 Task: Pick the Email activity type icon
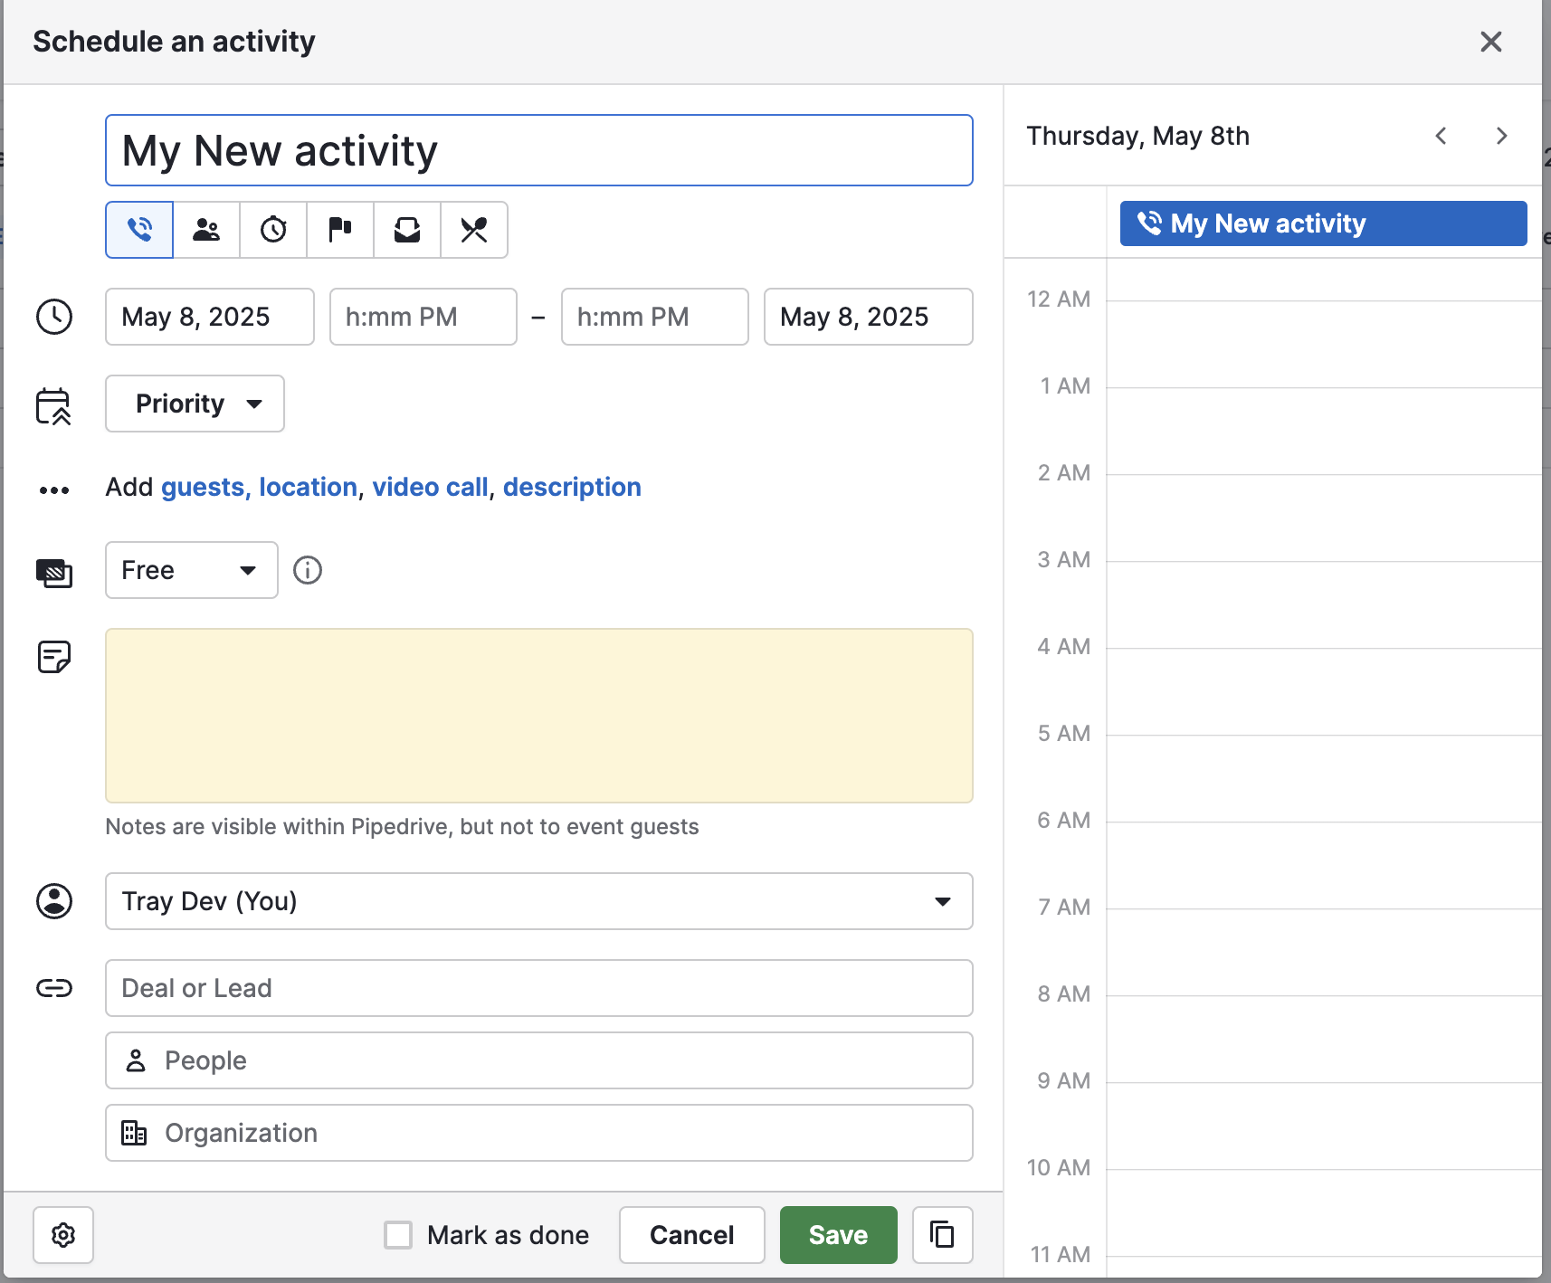click(407, 230)
